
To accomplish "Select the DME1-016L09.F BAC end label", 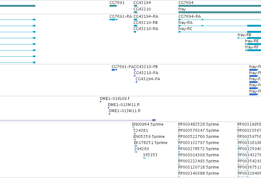I will [115, 99].
